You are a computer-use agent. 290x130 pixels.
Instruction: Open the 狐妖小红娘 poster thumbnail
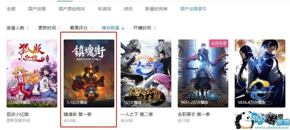tap(32, 73)
